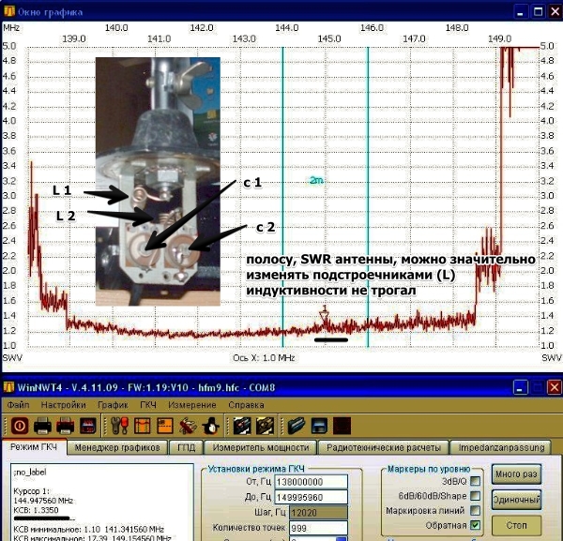Click the КСВ: 1.3350 reading
The width and height of the screenshot is (563, 541).
click(x=36, y=510)
